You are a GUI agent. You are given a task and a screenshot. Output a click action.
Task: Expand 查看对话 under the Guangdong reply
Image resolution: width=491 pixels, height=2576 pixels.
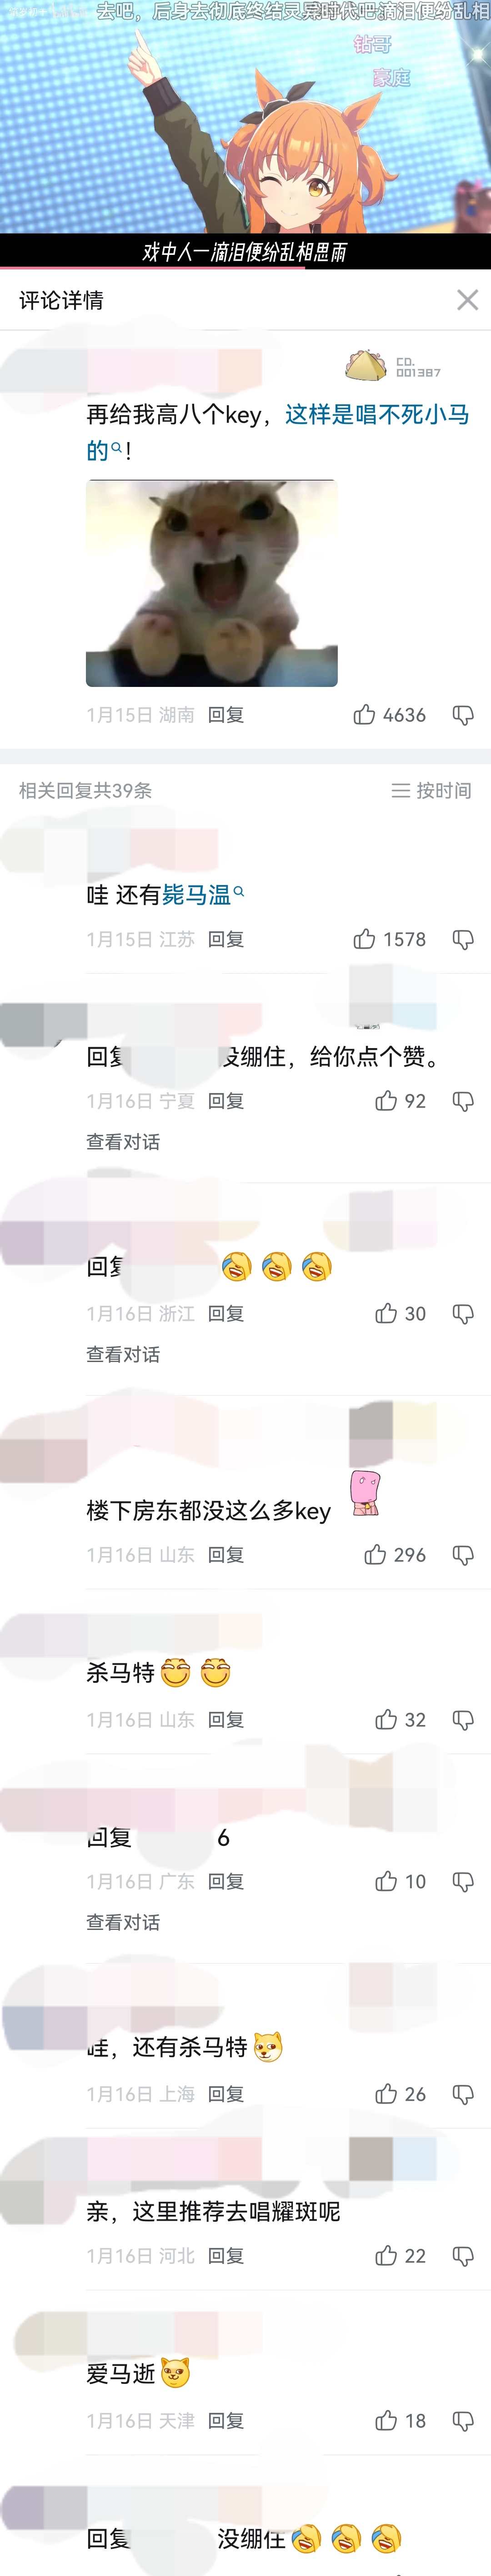pos(123,1922)
